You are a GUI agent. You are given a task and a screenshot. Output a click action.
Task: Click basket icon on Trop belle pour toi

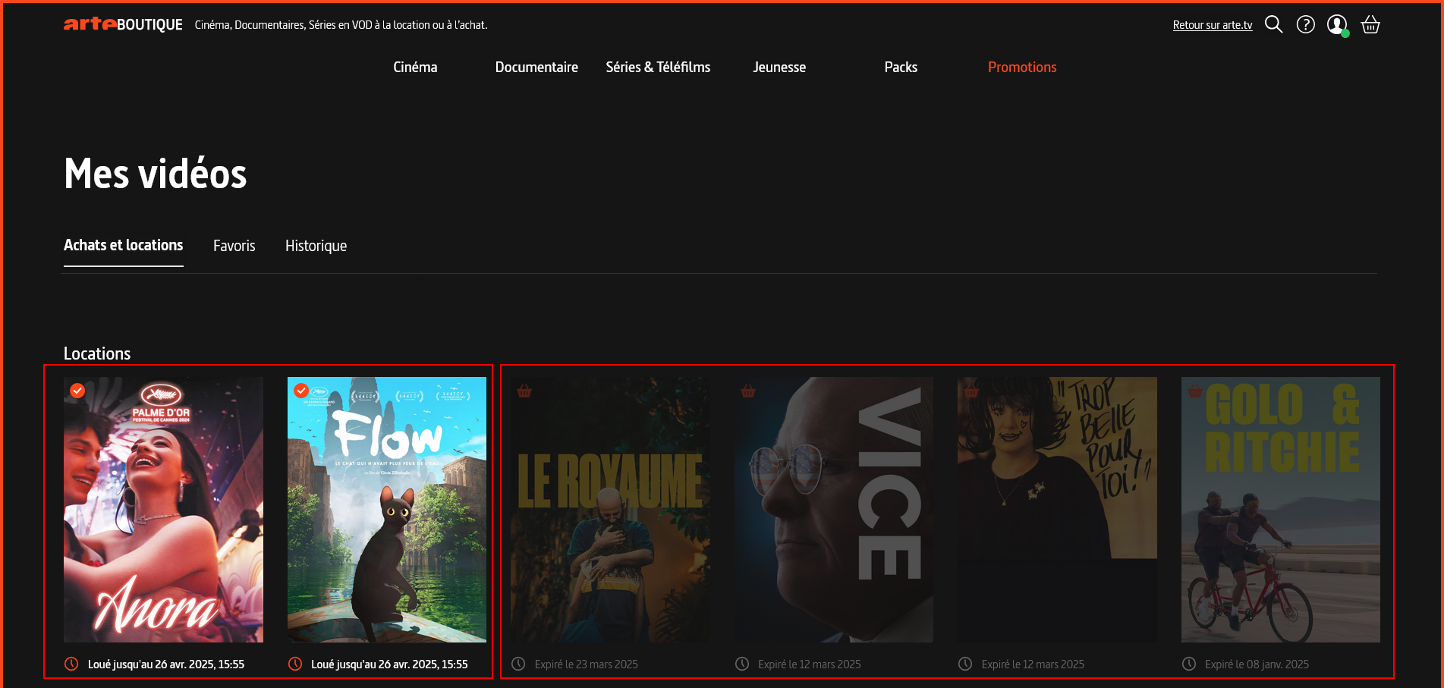point(971,391)
